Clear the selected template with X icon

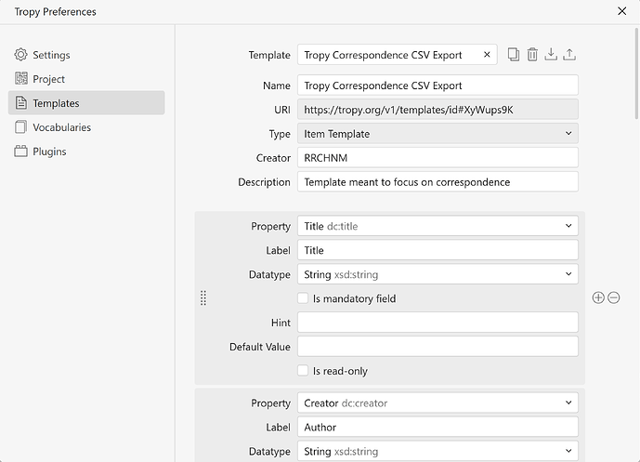[487, 54]
